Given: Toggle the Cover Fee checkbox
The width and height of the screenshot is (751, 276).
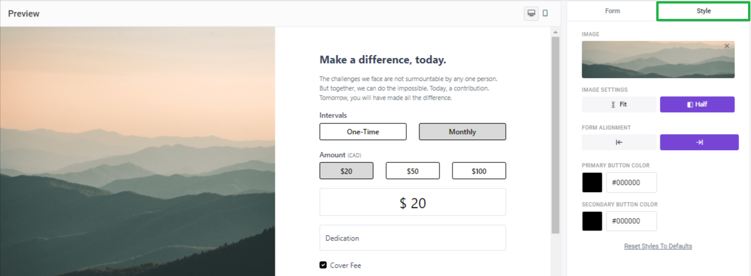Looking at the screenshot, I should 323,265.
